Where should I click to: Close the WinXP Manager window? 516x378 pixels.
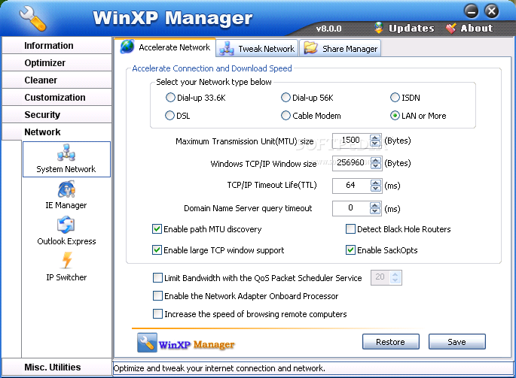[x=491, y=11]
